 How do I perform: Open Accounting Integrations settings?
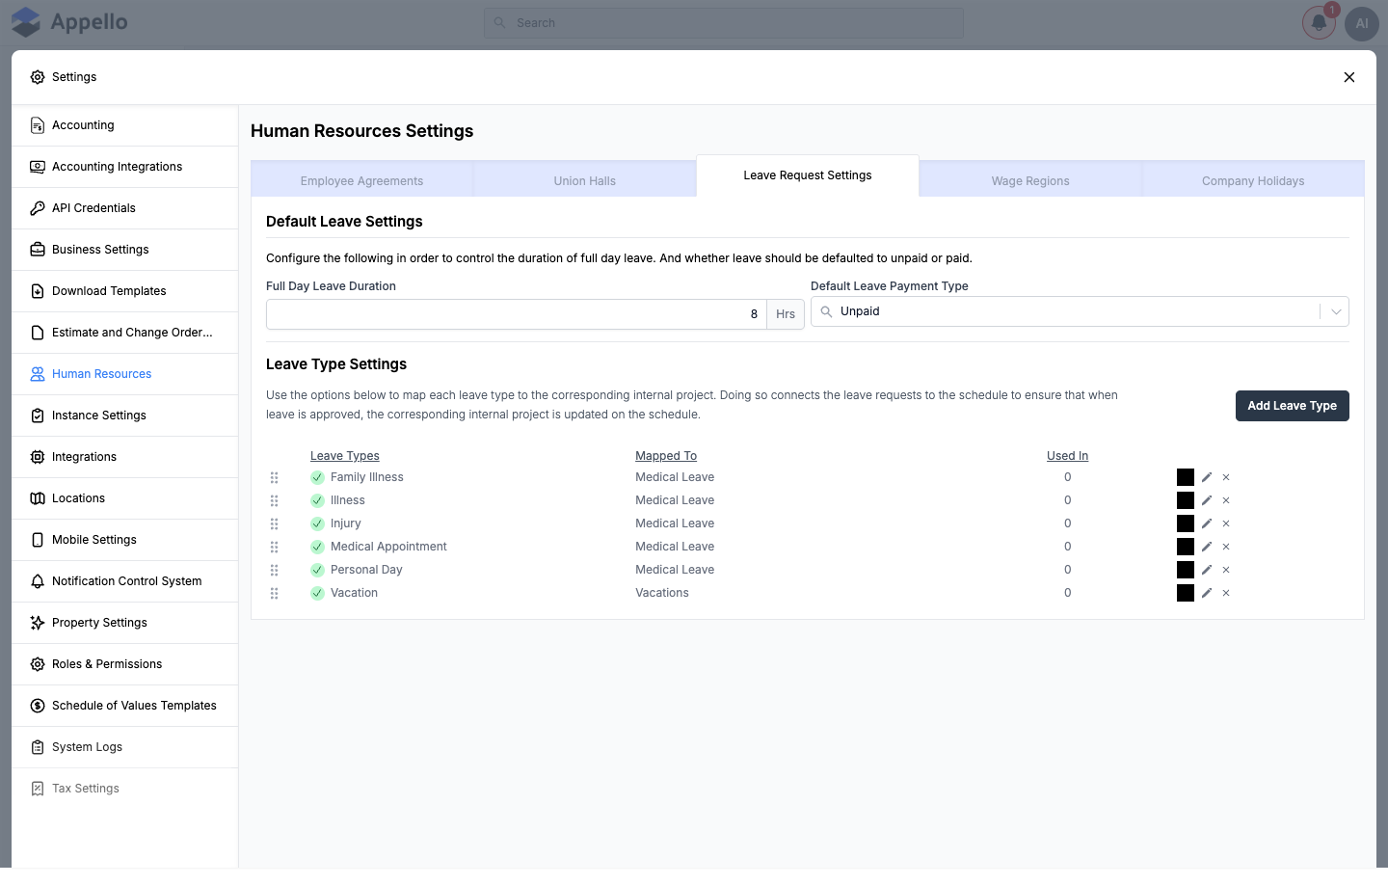coord(125,167)
